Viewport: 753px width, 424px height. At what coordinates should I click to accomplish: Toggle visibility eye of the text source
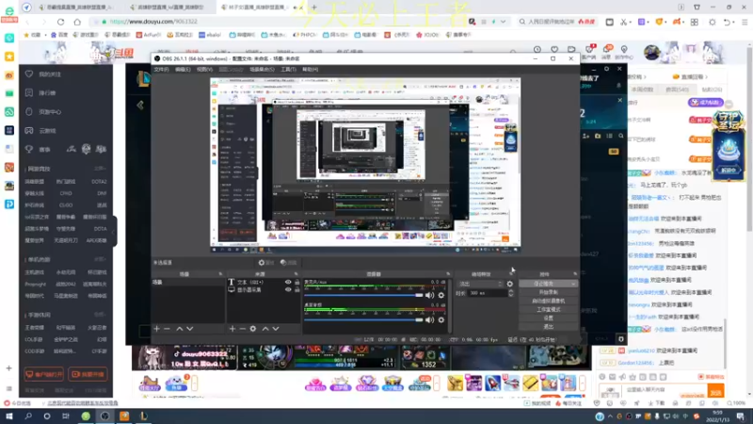pos(289,282)
